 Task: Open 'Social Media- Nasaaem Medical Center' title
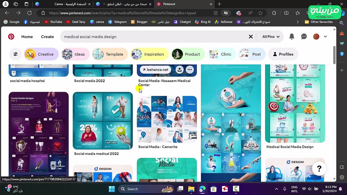tap(164, 83)
